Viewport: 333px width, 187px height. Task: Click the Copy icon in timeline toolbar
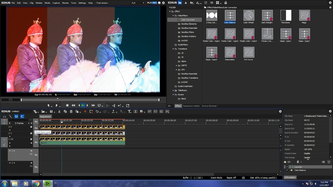(x=65, y=111)
